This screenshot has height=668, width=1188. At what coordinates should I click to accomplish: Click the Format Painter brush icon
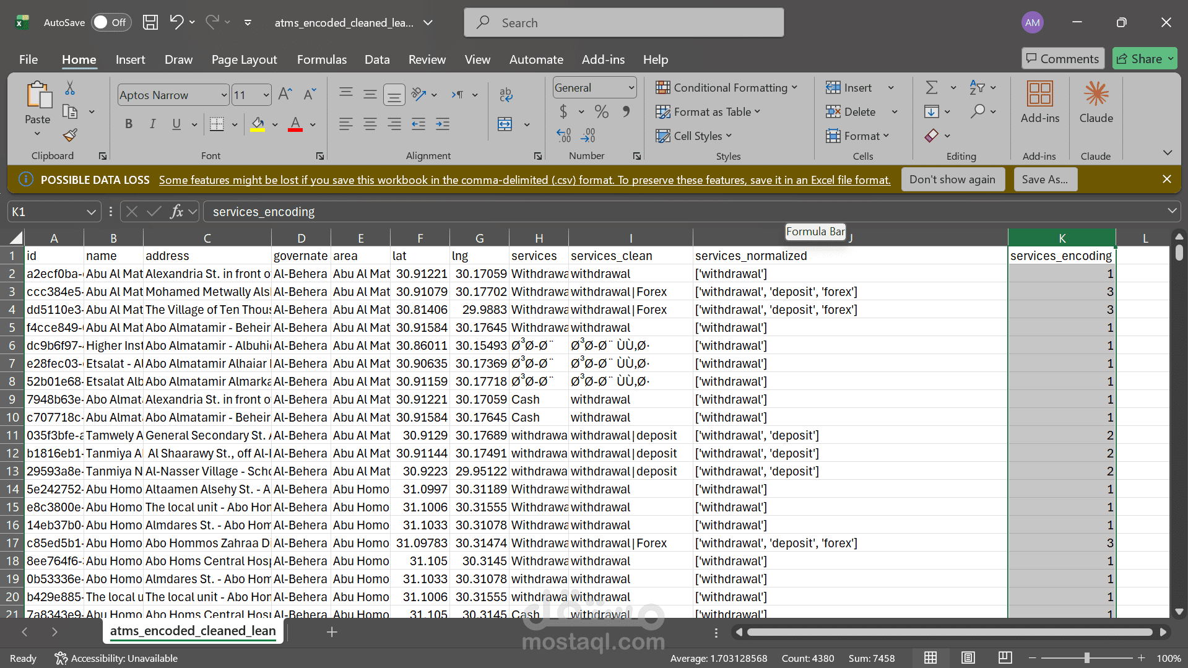[71, 135]
